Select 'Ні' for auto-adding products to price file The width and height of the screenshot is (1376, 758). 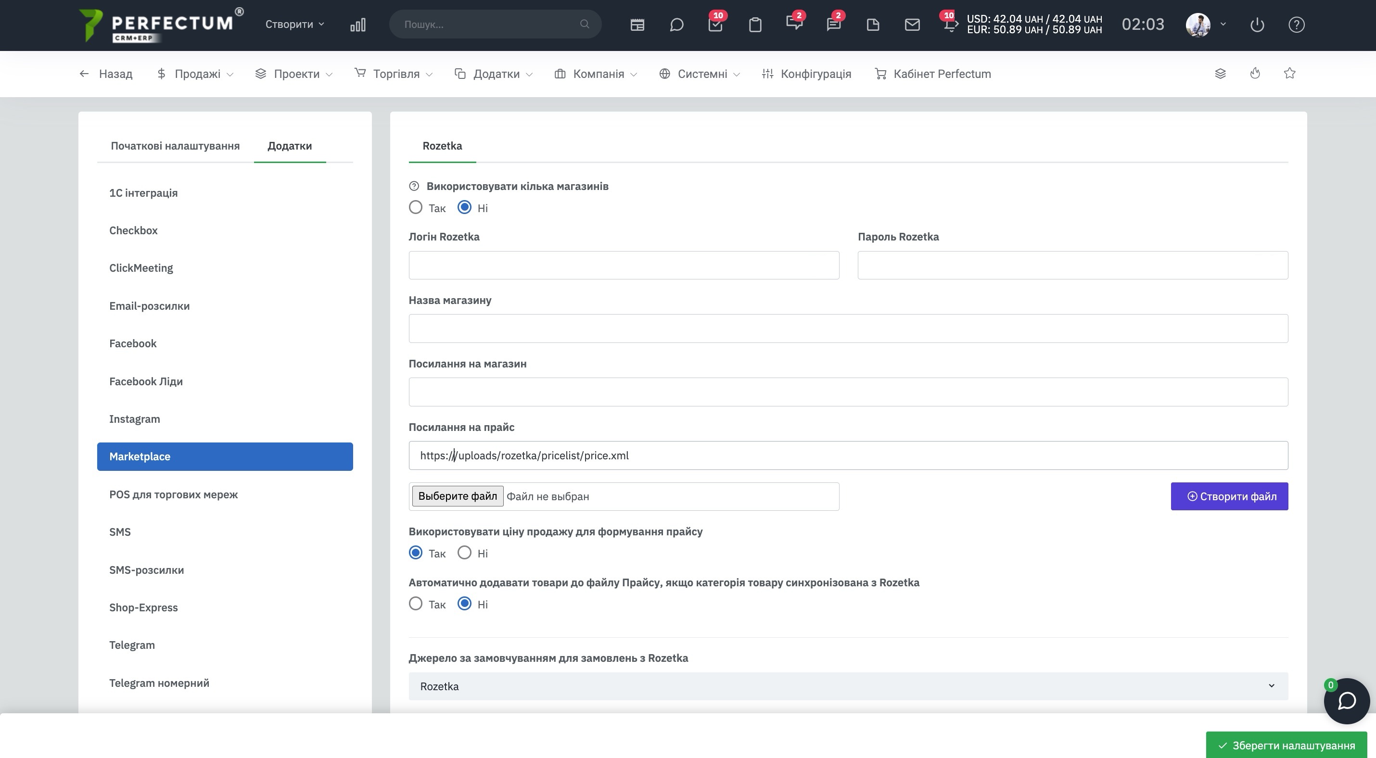point(465,604)
